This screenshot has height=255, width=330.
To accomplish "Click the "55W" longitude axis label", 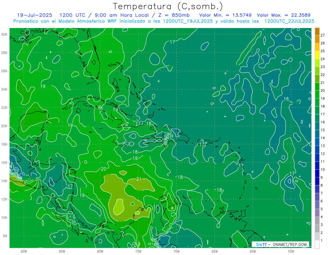I will [x=291, y=251].
